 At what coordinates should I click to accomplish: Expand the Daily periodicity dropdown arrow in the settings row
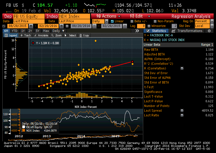(107, 21)
